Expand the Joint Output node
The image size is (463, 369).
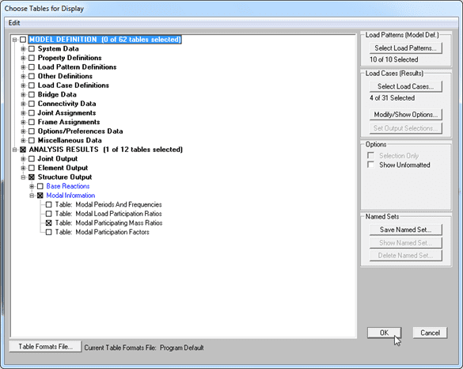(x=23, y=158)
